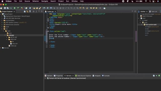Switch to the Markers tab
The height and width of the screenshot is (91, 161).
click(x=49, y=76)
